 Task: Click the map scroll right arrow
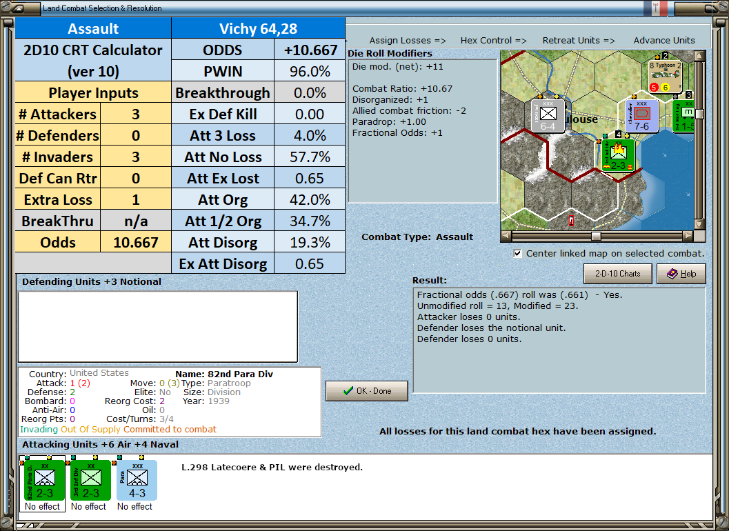[688, 237]
